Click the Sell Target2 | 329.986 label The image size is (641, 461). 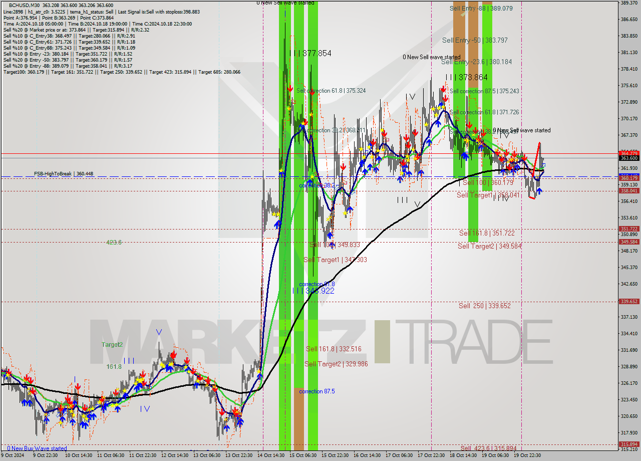pyautogui.click(x=336, y=364)
